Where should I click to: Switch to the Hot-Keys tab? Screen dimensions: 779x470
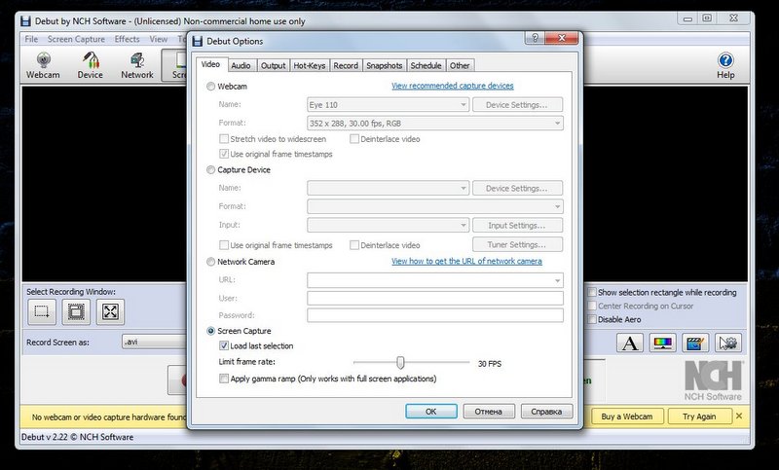(x=309, y=65)
